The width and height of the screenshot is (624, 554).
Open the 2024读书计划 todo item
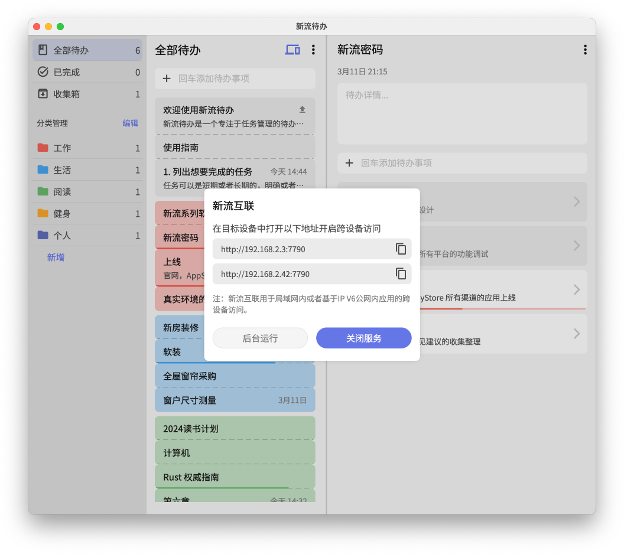tap(235, 428)
